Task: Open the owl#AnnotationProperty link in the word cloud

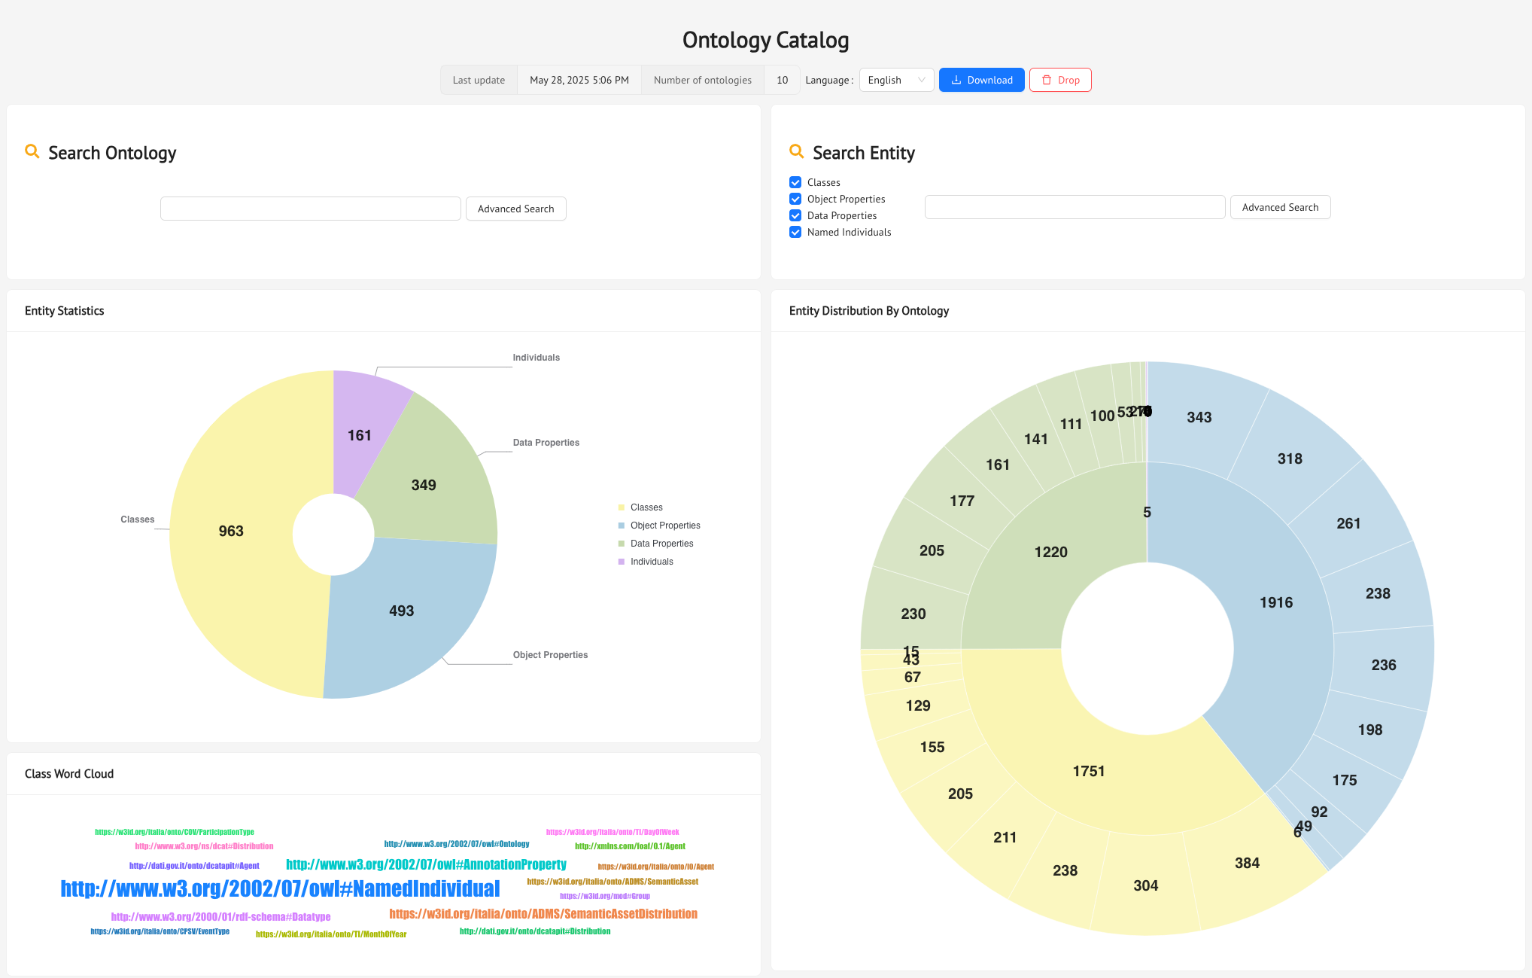Action: click(426, 864)
